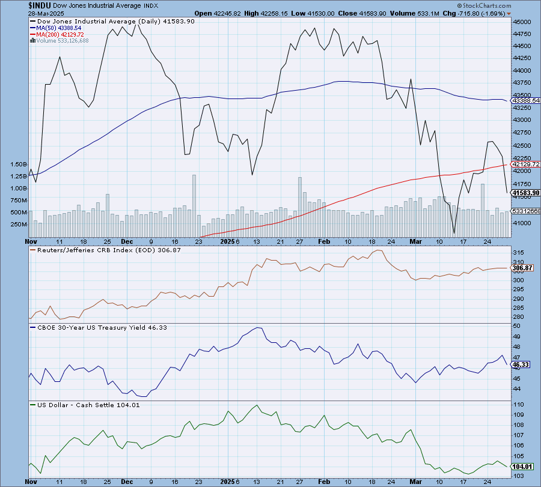Click the Mar label under main chart

[x=415, y=241]
